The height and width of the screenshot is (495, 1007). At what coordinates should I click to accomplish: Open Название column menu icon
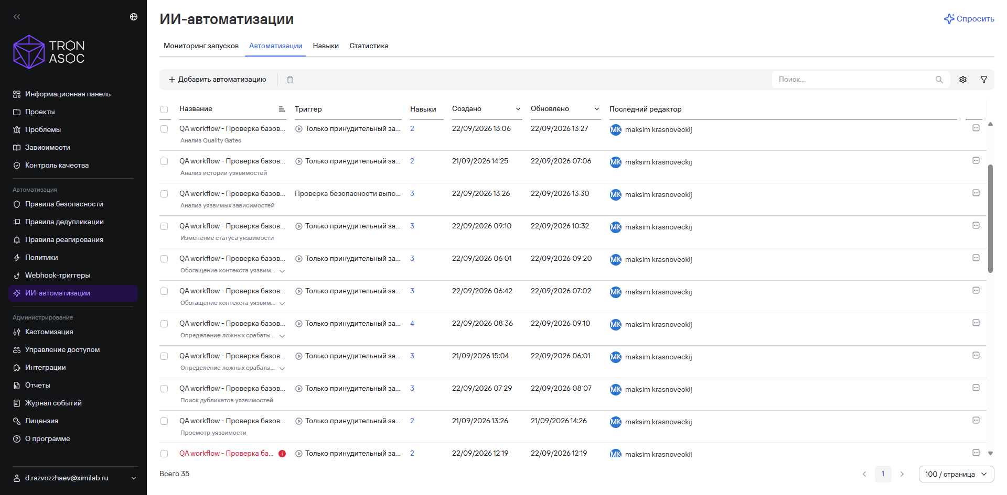282,109
